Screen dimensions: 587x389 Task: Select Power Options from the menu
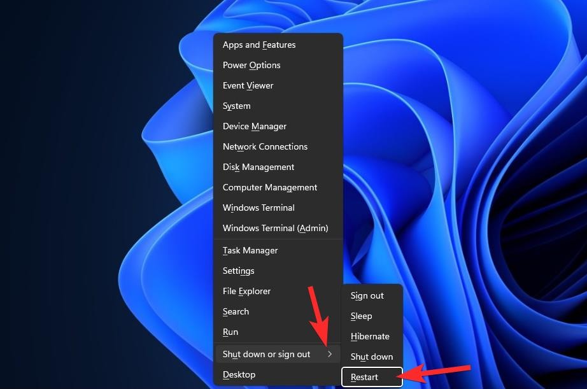[251, 66]
